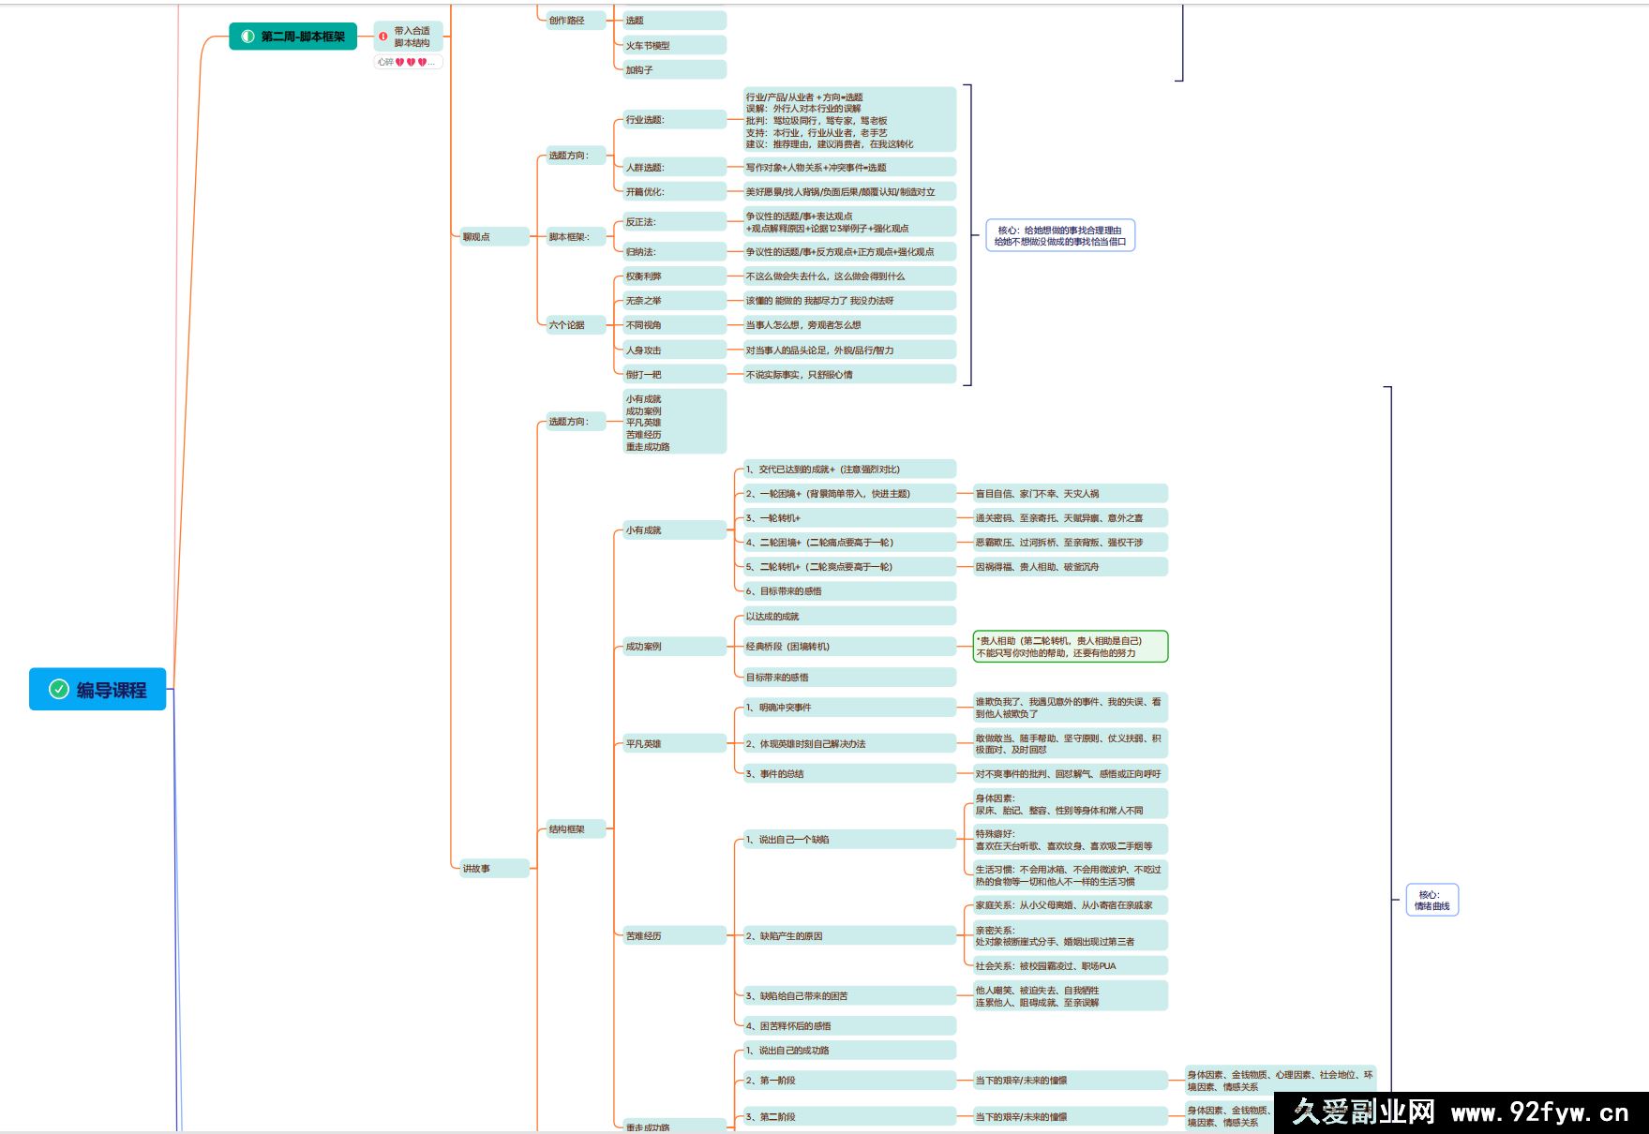Click the 脚本框架: node under 聊观点

569,237
